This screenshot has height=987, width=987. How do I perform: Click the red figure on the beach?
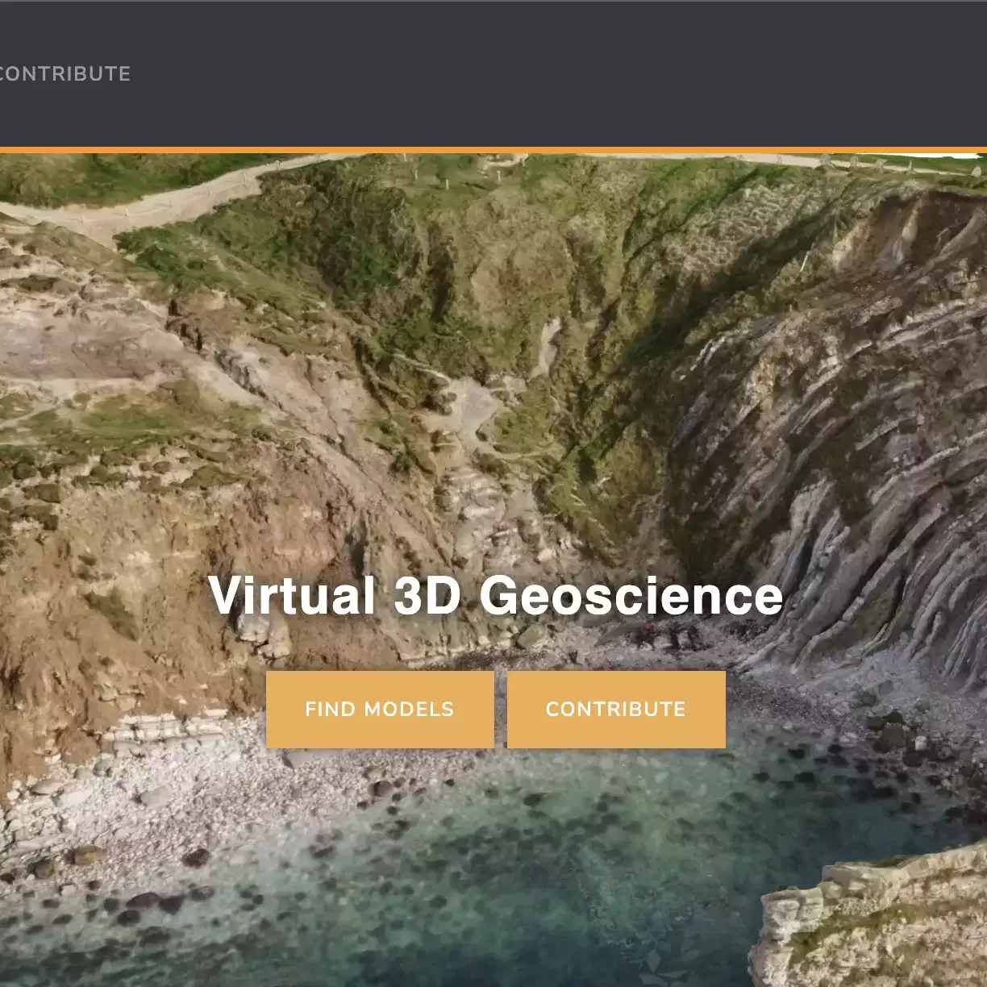pyautogui.click(x=645, y=627)
